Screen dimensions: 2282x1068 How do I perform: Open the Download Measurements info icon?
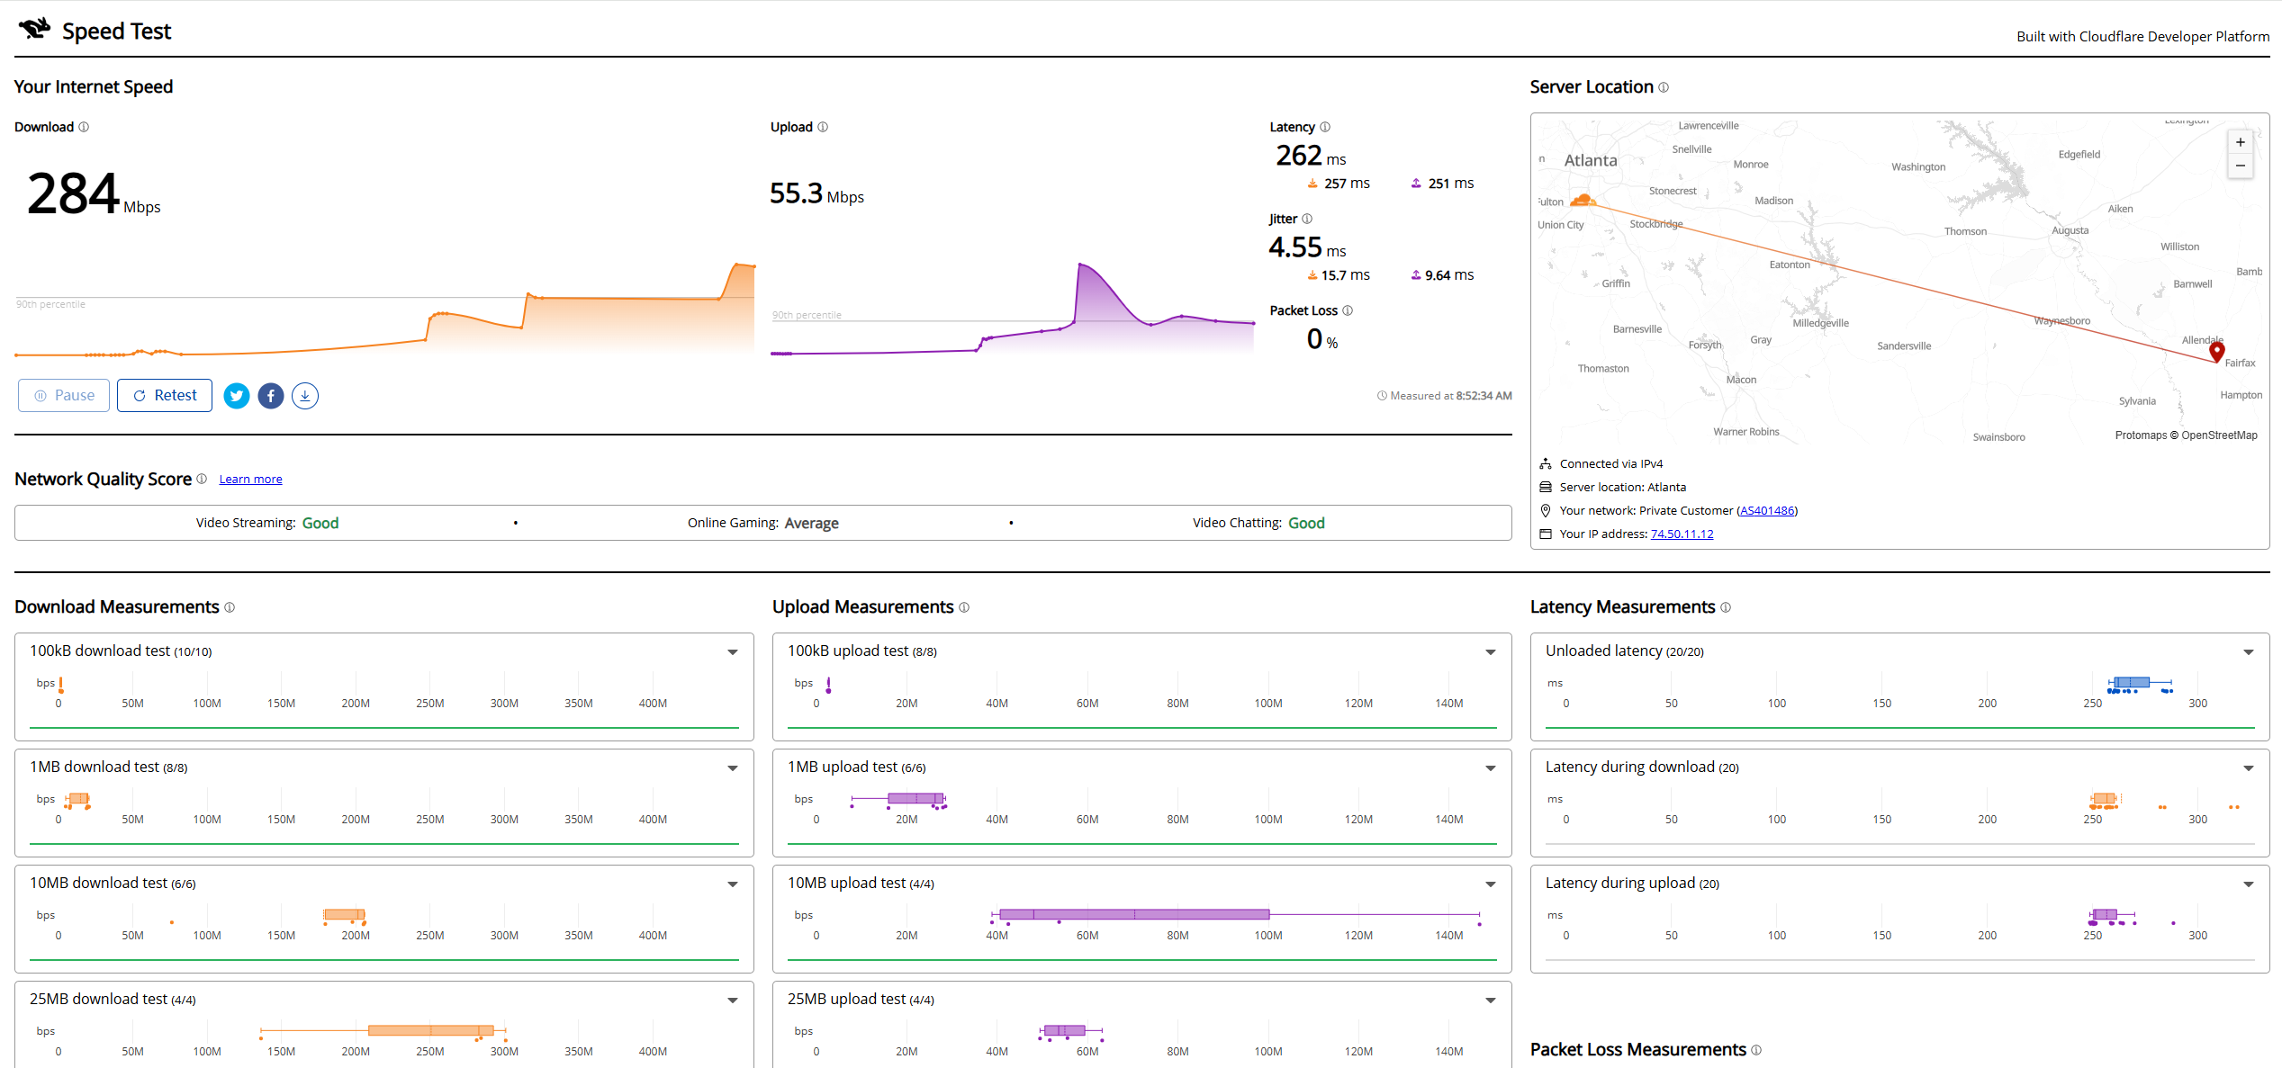[230, 607]
